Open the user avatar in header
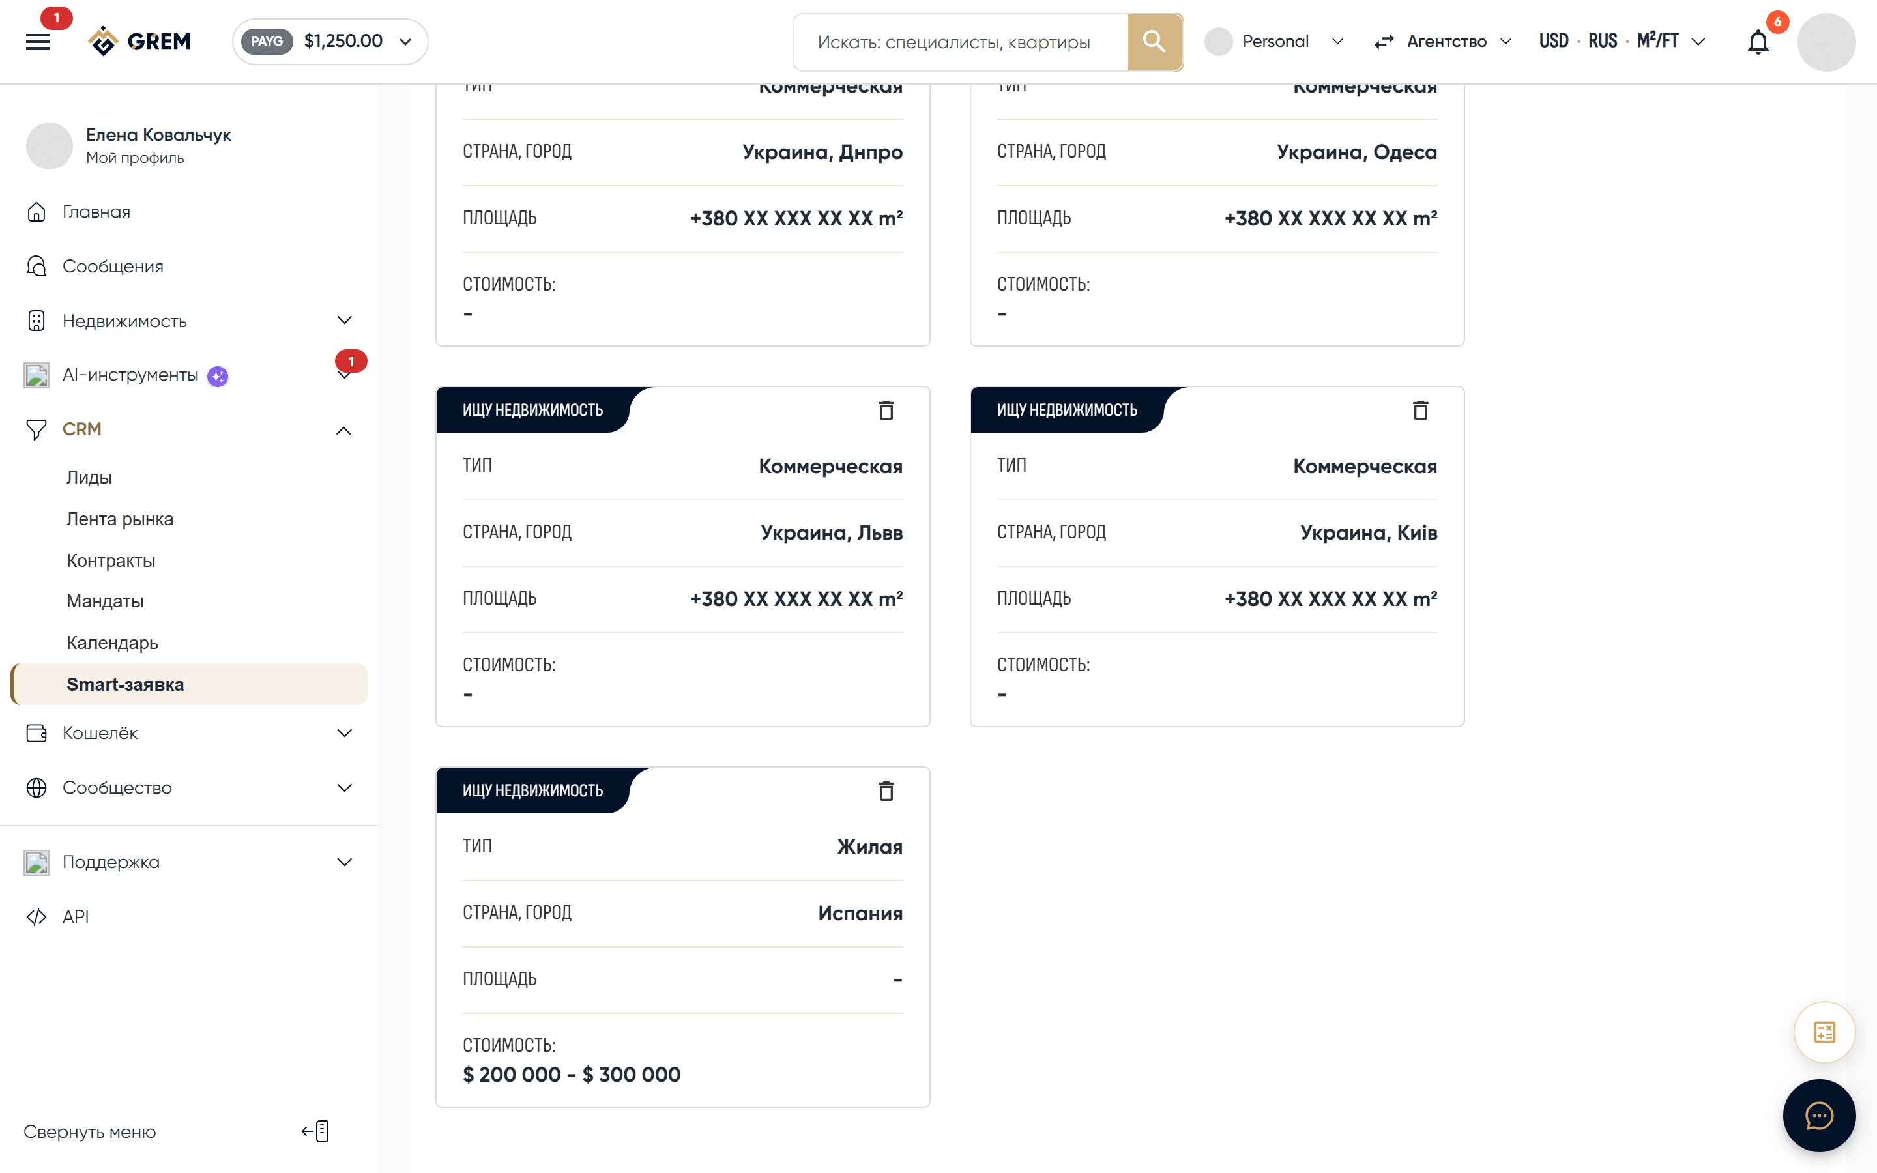This screenshot has width=1877, height=1173. pos(1826,42)
